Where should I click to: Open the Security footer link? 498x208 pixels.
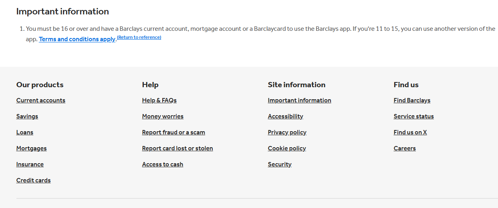click(280, 164)
